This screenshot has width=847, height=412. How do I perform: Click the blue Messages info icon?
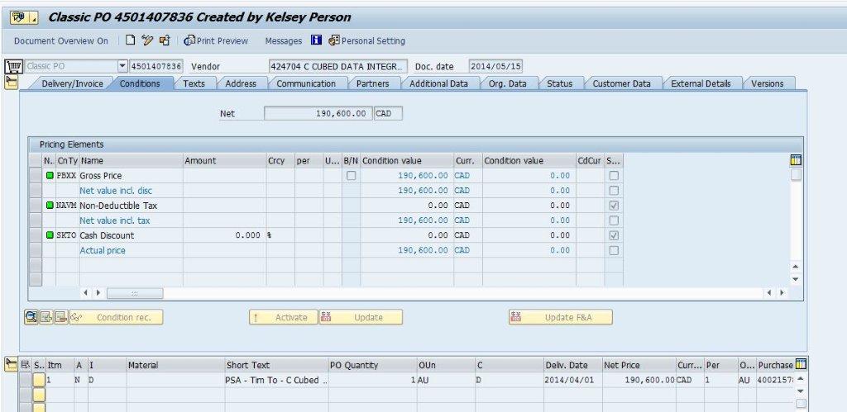click(x=316, y=40)
